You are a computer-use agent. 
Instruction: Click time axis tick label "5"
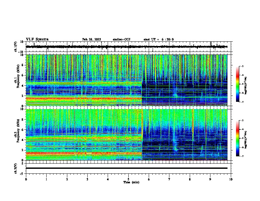[128, 179]
